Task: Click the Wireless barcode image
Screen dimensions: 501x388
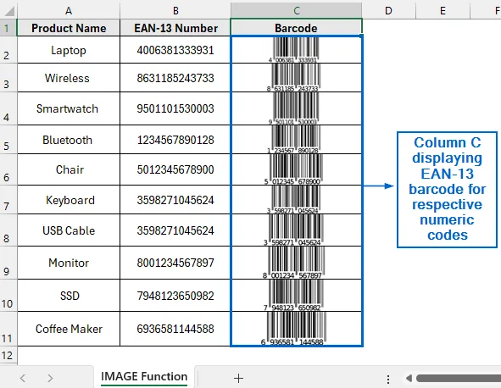Action: pos(294,78)
